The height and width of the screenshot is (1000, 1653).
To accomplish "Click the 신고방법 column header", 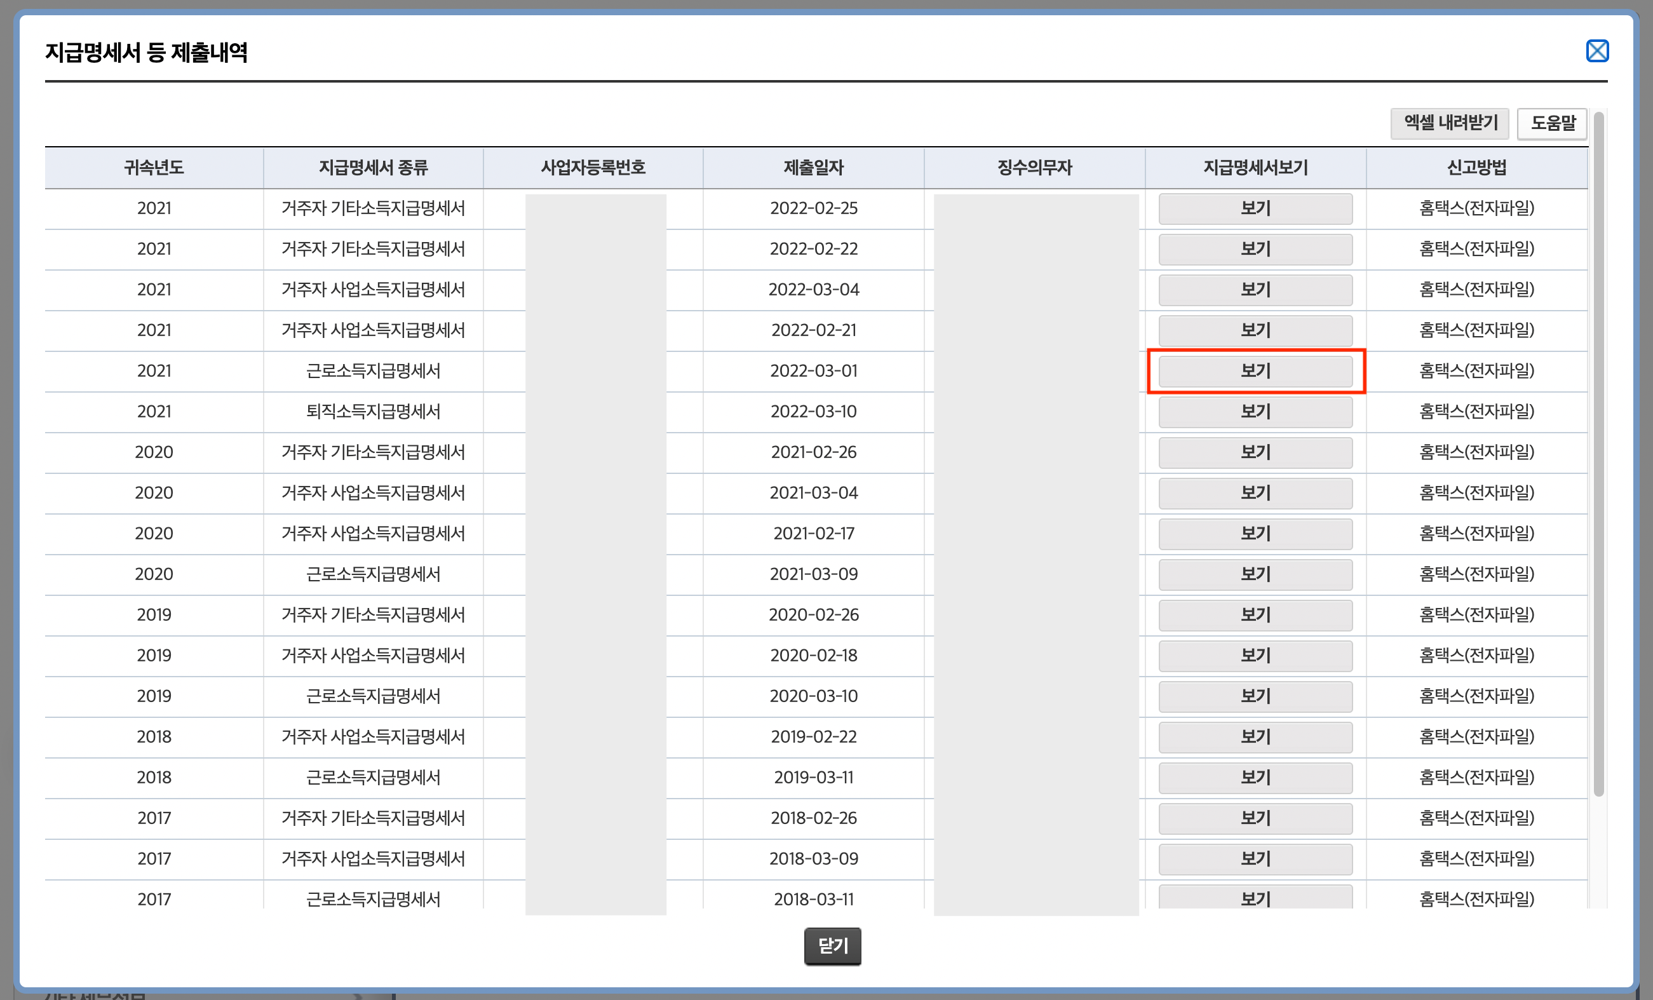I will click(1476, 168).
